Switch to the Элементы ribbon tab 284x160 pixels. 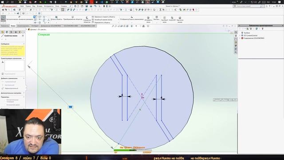pyautogui.click(x=5, y=26)
